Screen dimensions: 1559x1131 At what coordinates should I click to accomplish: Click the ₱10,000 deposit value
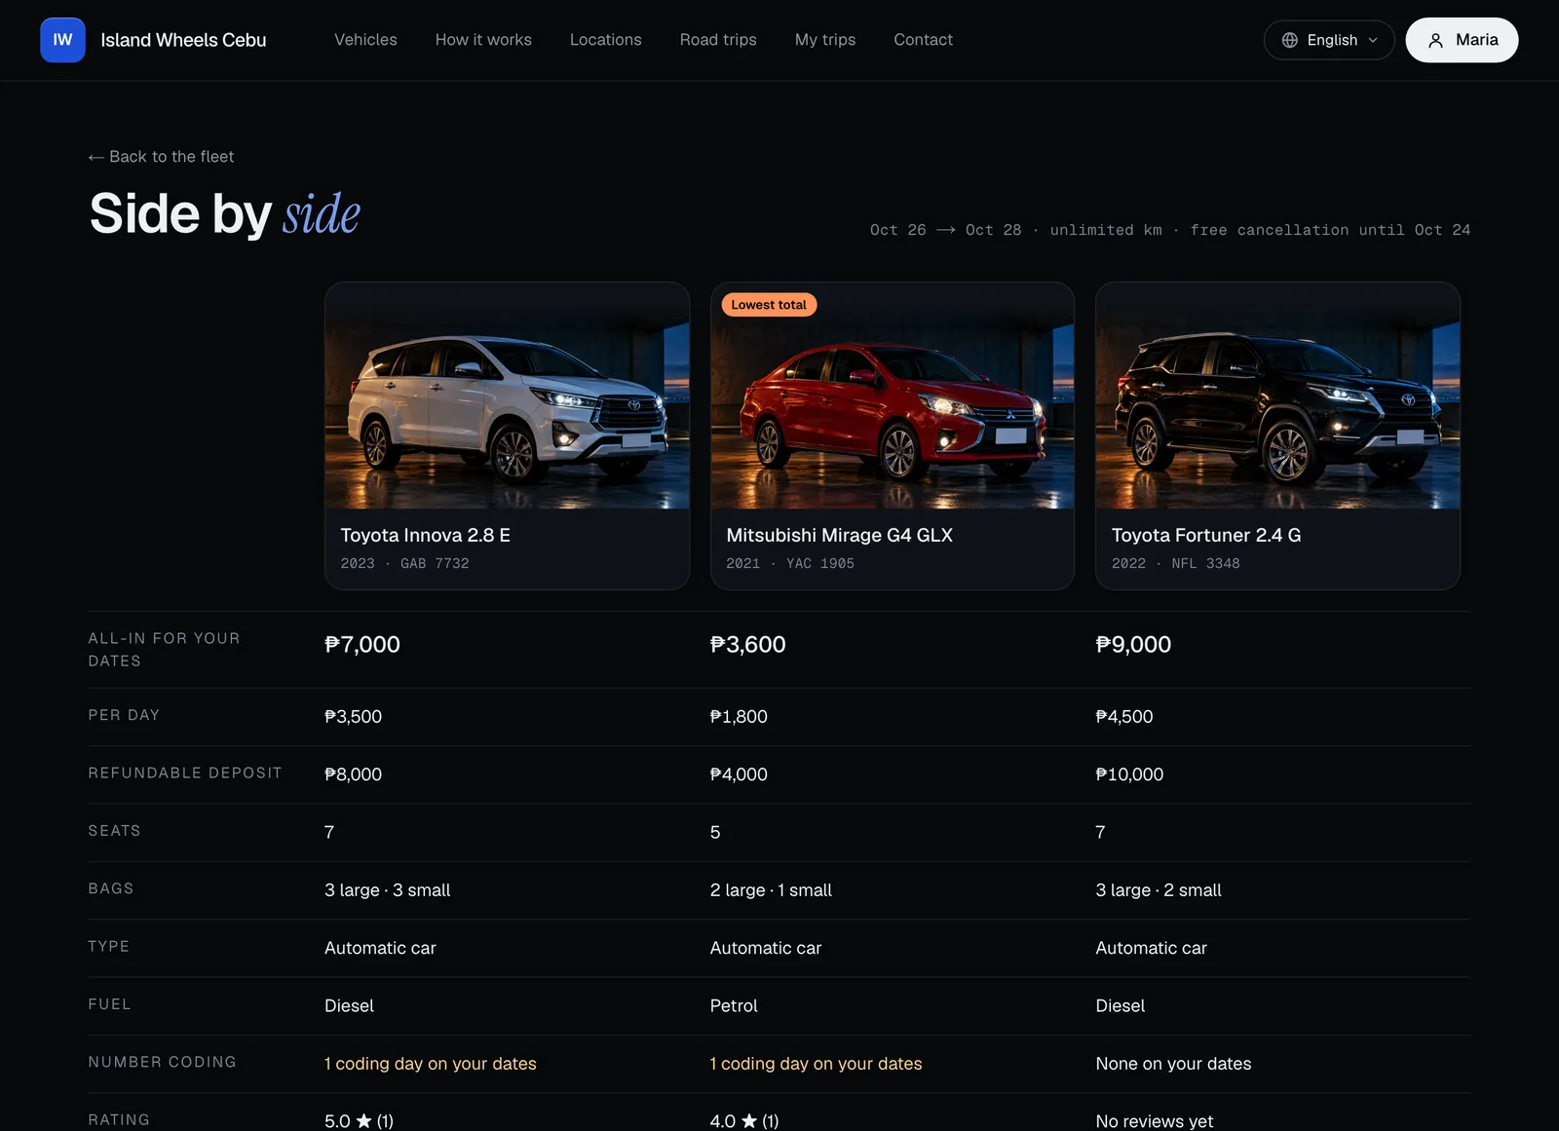tap(1129, 774)
